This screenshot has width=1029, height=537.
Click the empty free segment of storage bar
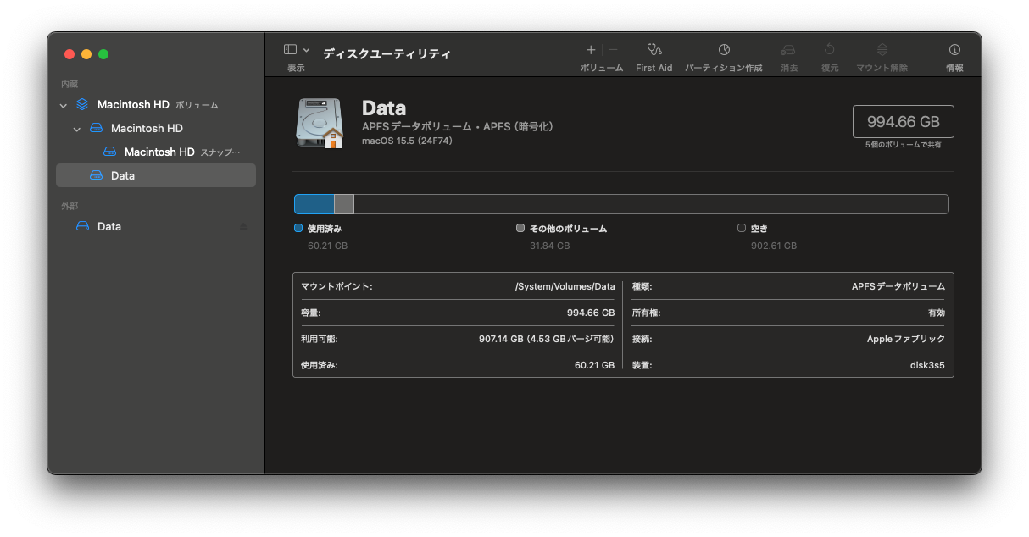(651, 204)
